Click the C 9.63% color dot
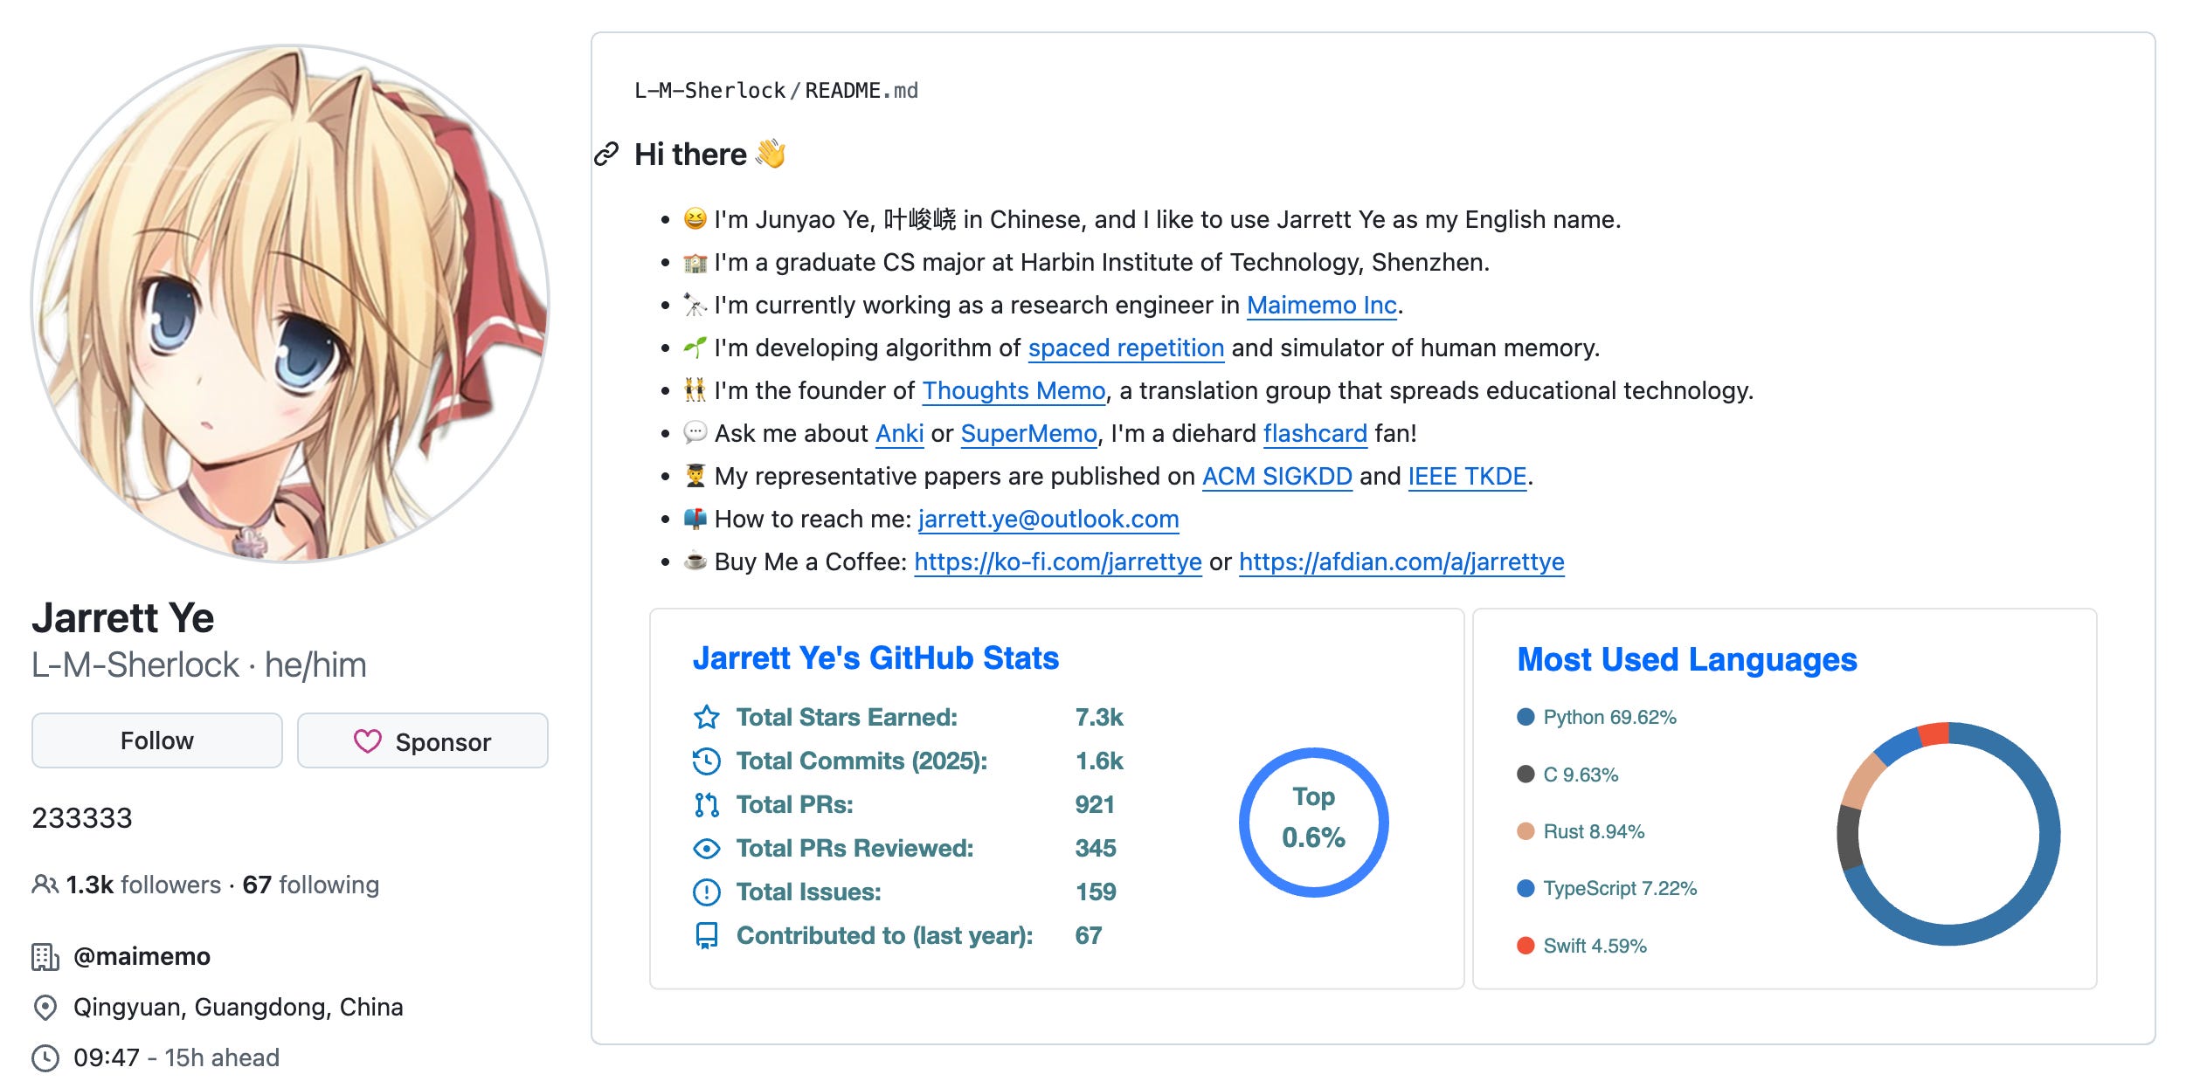The height and width of the screenshot is (1088, 2207). tap(1526, 775)
